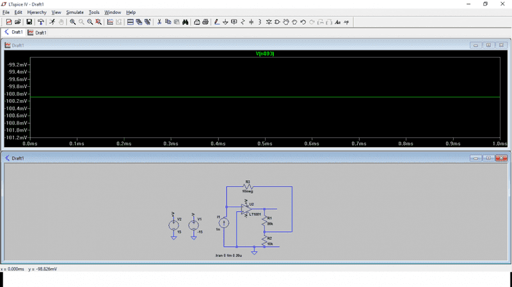Click the Print printer icon
This screenshot has height=287, width=512.
click(205, 22)
